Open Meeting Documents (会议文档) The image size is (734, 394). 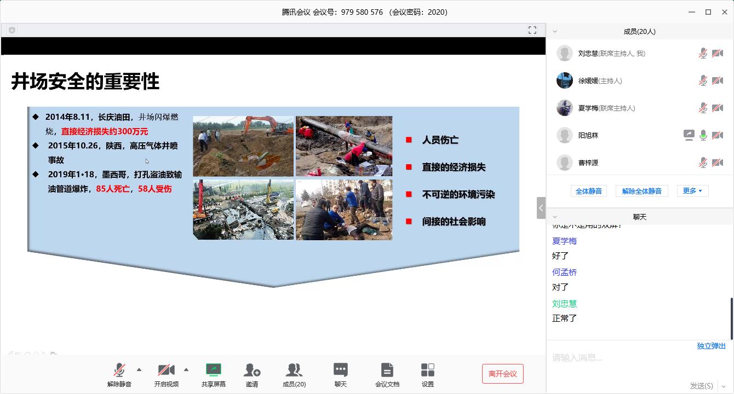point(387,371)
